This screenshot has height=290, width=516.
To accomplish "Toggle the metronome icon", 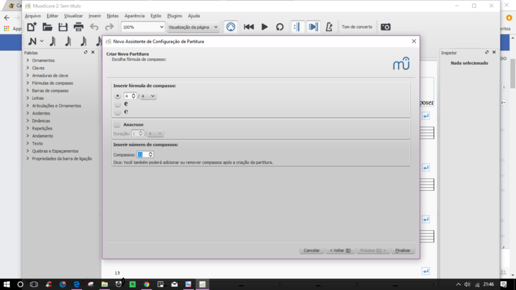I will click(x=329, y=27).
